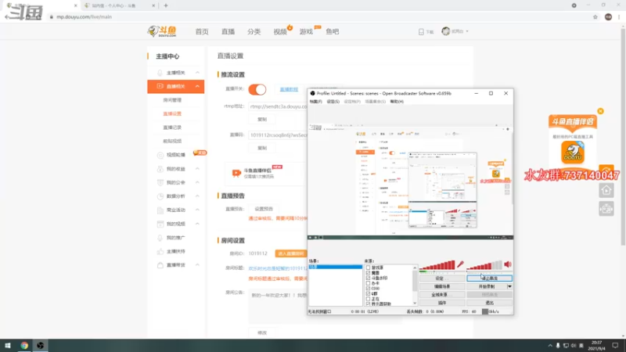Copy the 直播码 stream key
This screenshot has height=352, width=626.
click(262, 148)
